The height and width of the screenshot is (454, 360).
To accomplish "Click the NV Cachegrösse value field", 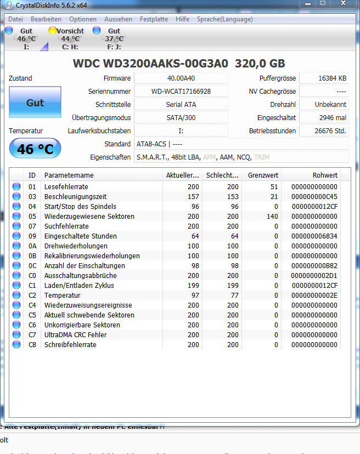I will 324,91.
